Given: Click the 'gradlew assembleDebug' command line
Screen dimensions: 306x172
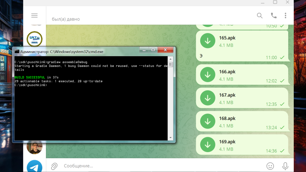Looking at the screenshot, I should 67,62.
